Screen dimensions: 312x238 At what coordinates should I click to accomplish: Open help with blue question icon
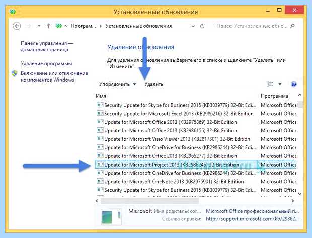tap(294, 84)
